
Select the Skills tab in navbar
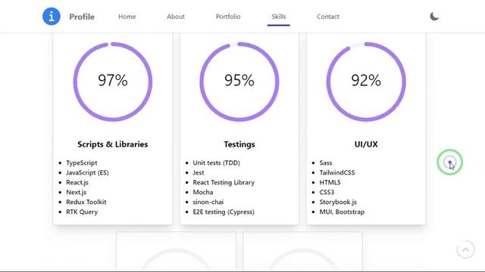pos(278,17)
